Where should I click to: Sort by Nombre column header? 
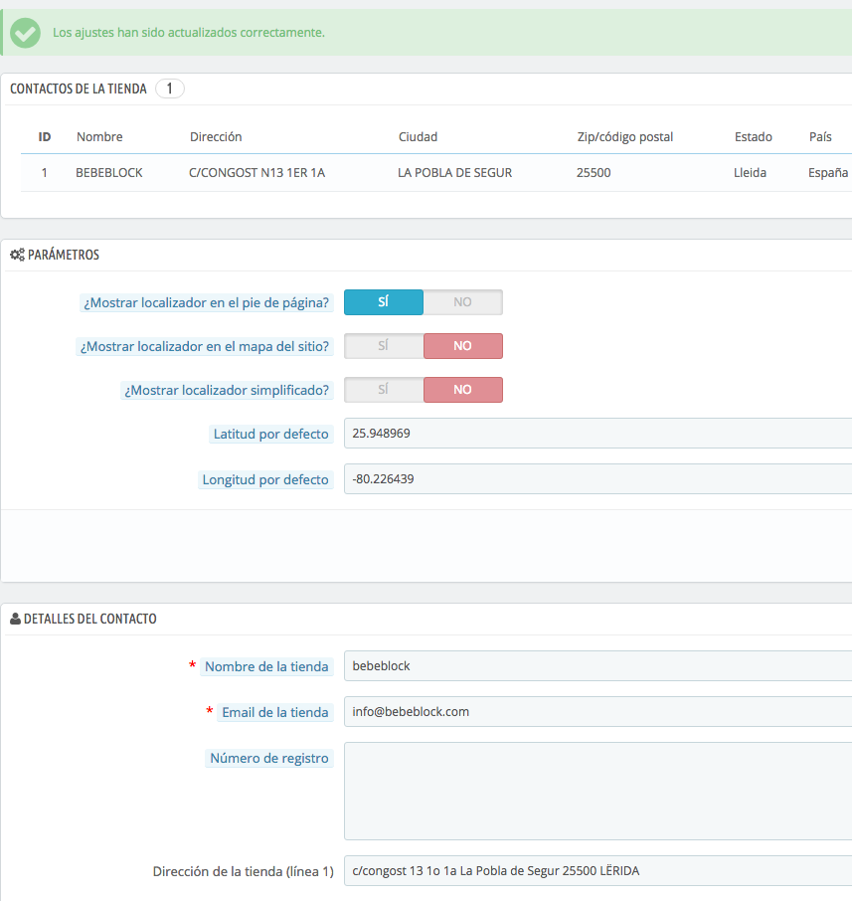99,137
